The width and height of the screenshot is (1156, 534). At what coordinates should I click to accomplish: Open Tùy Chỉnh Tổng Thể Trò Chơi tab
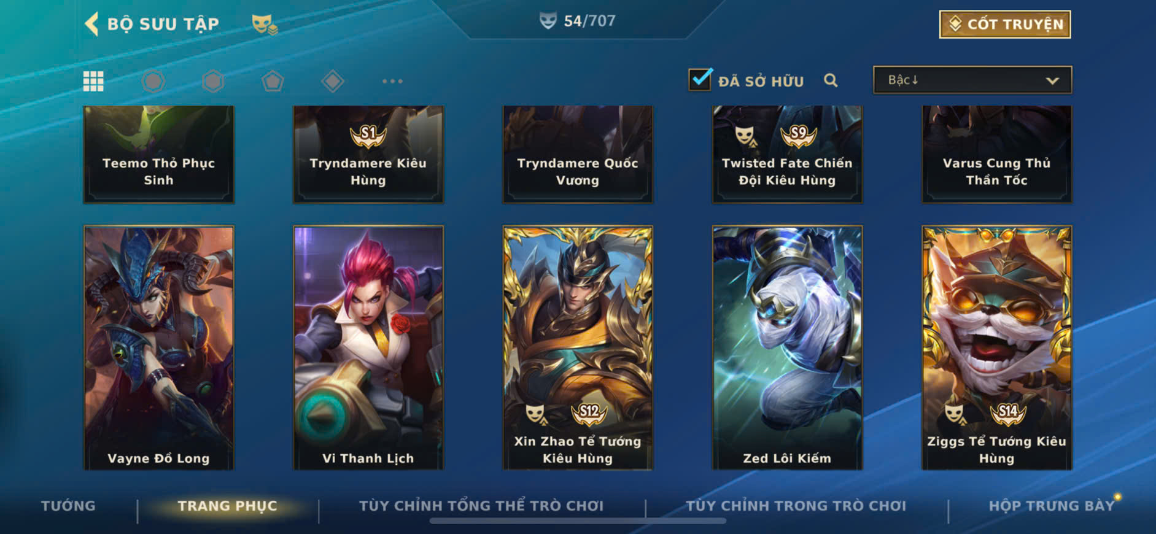[x=481, y=506]
